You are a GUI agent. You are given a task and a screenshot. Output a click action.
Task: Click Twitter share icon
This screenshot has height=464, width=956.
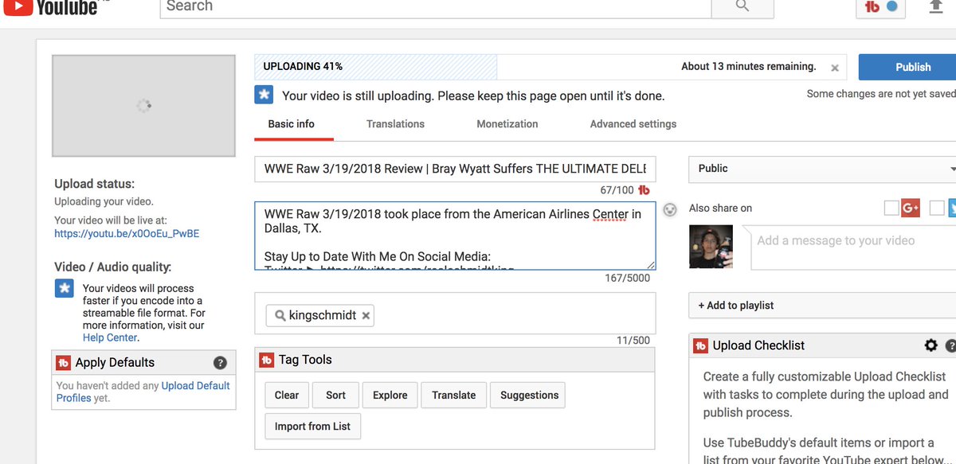click(x=951, y=208)
